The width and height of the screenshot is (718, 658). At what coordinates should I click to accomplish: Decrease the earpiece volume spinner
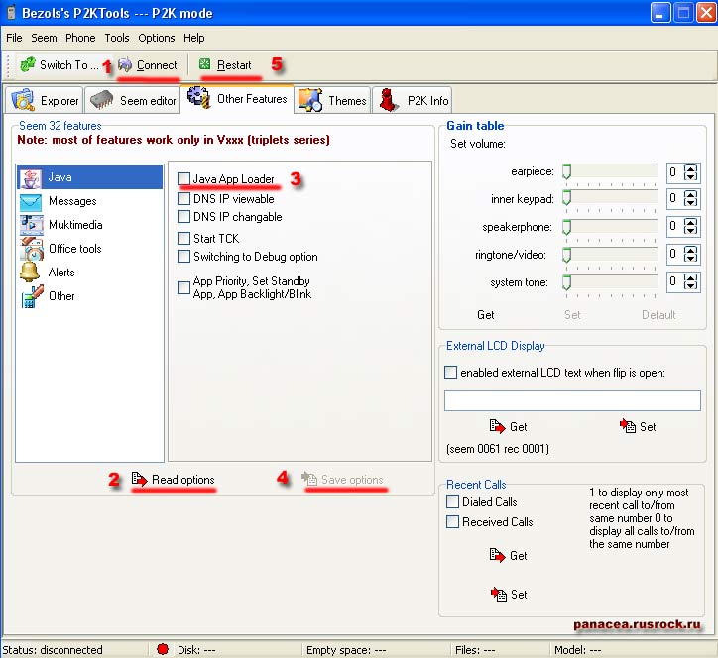pyautogui.click(x=690, y=176)
